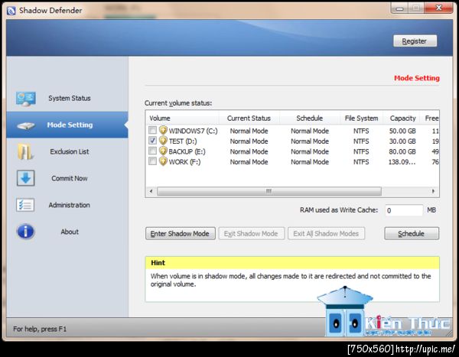Click the Exclusion List folder icon
Image resolution: width=459 pixels, height=357 pixels.
pyautogui.click(x=25, y=151)
